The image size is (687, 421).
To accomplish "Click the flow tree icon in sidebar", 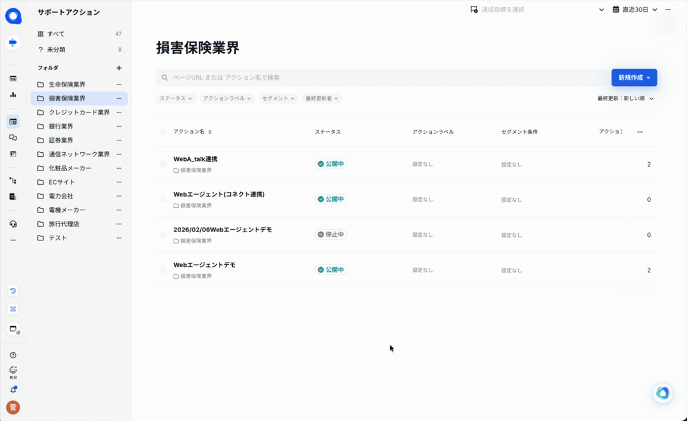I will (x=13, y=181).
